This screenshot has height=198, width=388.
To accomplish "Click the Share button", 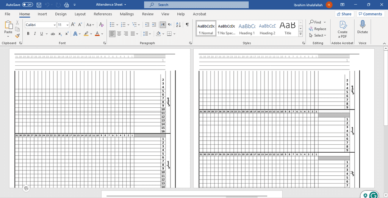I will click(x=344, y=14).
